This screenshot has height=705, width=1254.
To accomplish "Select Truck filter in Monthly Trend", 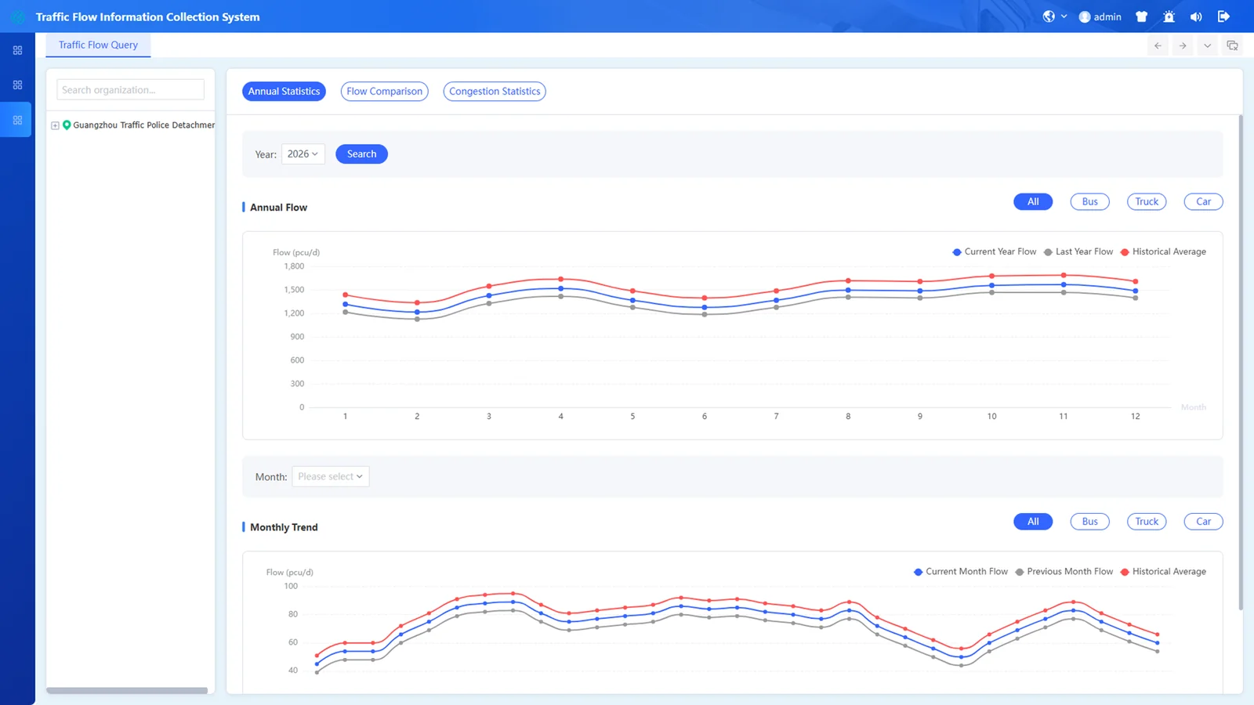I will pyautogui.click(x=1147, y=522).
